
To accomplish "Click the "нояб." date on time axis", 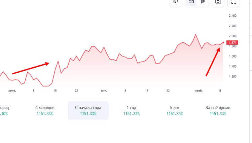I will click(x=199, y=91).
